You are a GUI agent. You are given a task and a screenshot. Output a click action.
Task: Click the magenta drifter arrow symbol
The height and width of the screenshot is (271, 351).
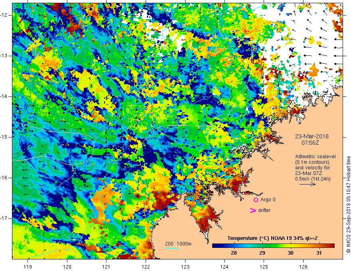pyautogui.click(x=253, y=210)
